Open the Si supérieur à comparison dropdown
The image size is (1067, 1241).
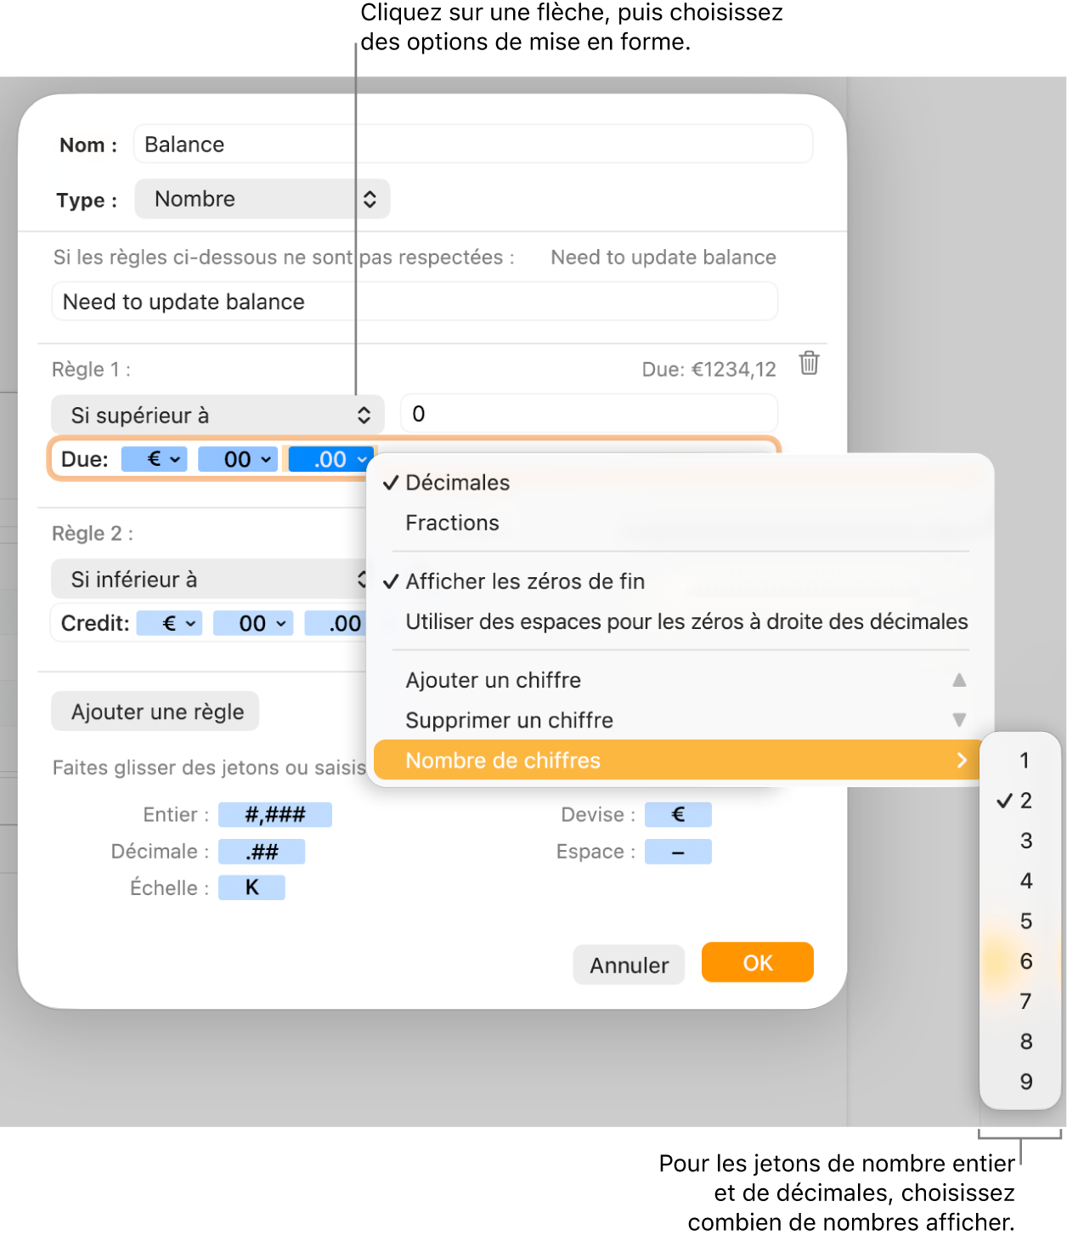click(217, 415)
